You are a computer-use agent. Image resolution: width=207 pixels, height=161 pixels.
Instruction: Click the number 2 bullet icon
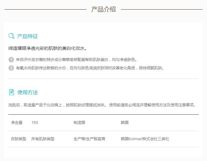coord(11,68)
